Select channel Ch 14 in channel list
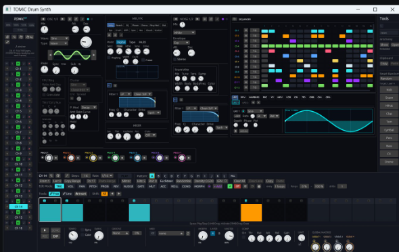 18,207
